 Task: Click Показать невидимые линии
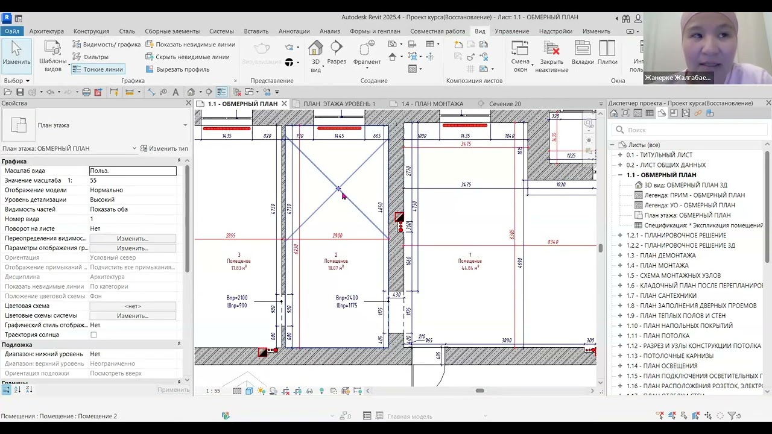click(x=190, y=44)
